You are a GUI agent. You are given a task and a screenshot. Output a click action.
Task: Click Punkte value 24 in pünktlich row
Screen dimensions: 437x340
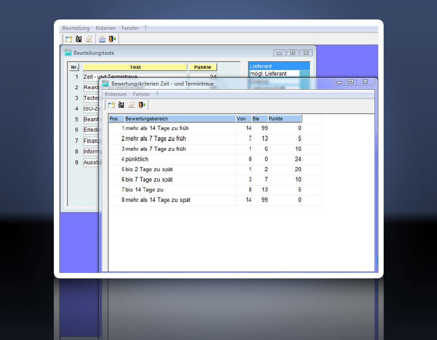(x=298, y=159)
